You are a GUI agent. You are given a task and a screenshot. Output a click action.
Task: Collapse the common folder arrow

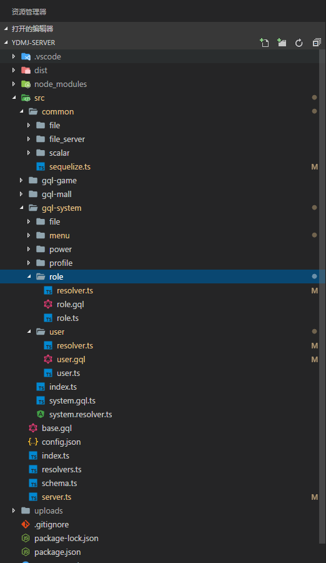(x=21, y=111)
